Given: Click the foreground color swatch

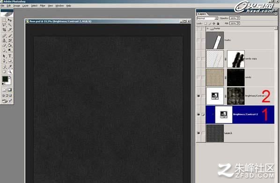Looking at the screenshot, I should [x=5, y=79].
